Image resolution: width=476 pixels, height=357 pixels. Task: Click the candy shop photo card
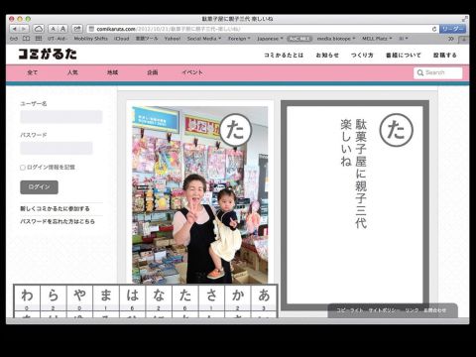pos(200,195)
